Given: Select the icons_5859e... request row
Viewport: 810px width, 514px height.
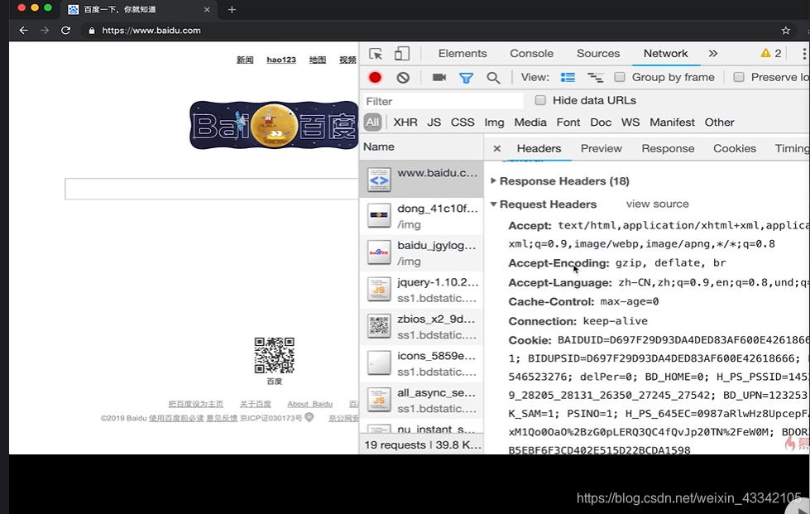Looking at the screenshot, I should 421,363.
